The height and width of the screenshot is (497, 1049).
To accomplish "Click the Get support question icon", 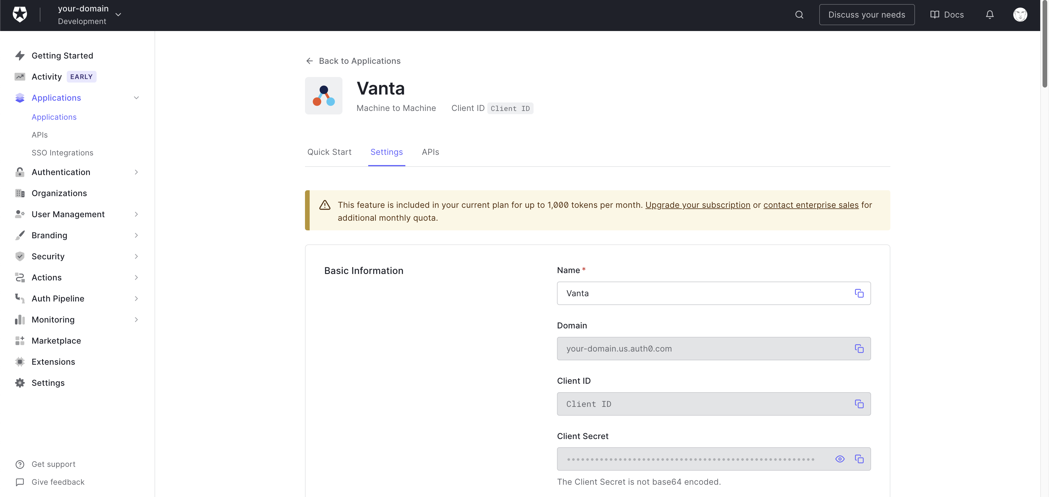I will (20, 465).
